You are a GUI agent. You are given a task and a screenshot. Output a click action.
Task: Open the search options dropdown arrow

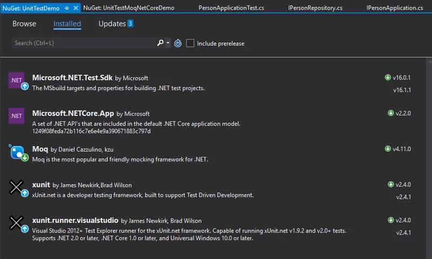(168, 43)
